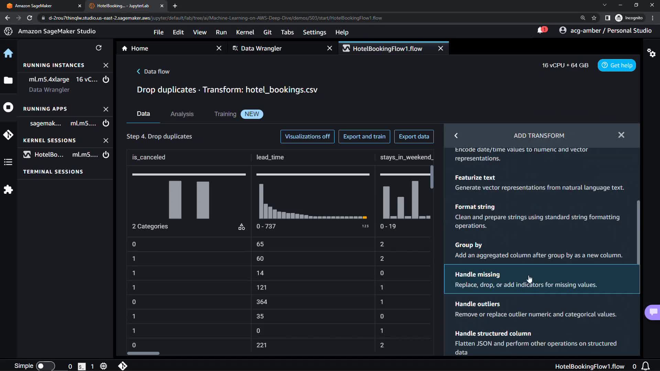
Task: Open the Table of Contents icon
Action: 8,162
